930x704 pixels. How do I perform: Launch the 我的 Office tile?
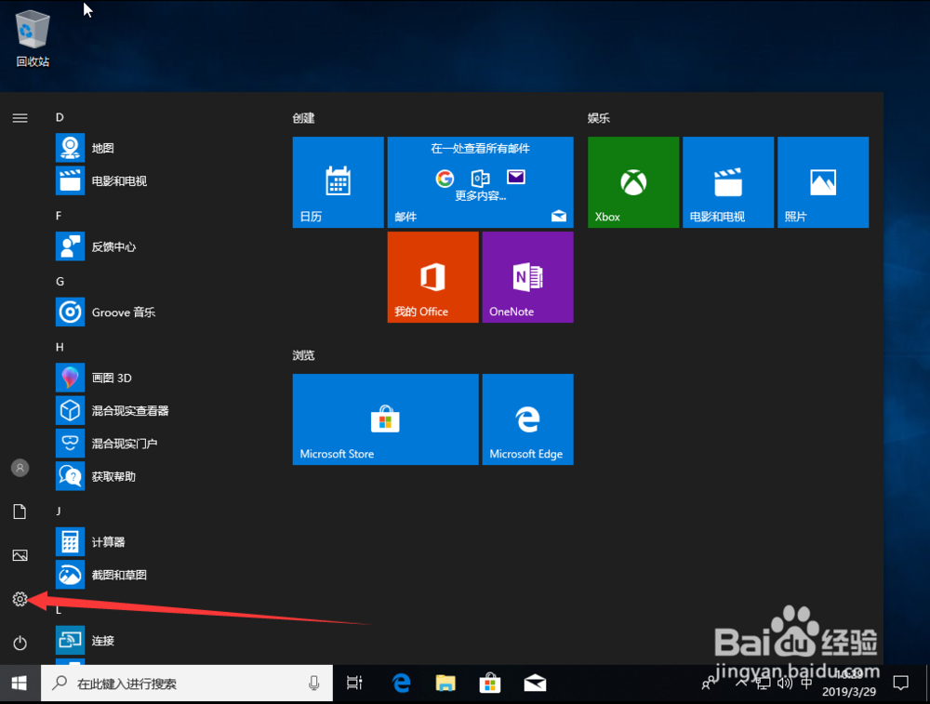[433, 277]
